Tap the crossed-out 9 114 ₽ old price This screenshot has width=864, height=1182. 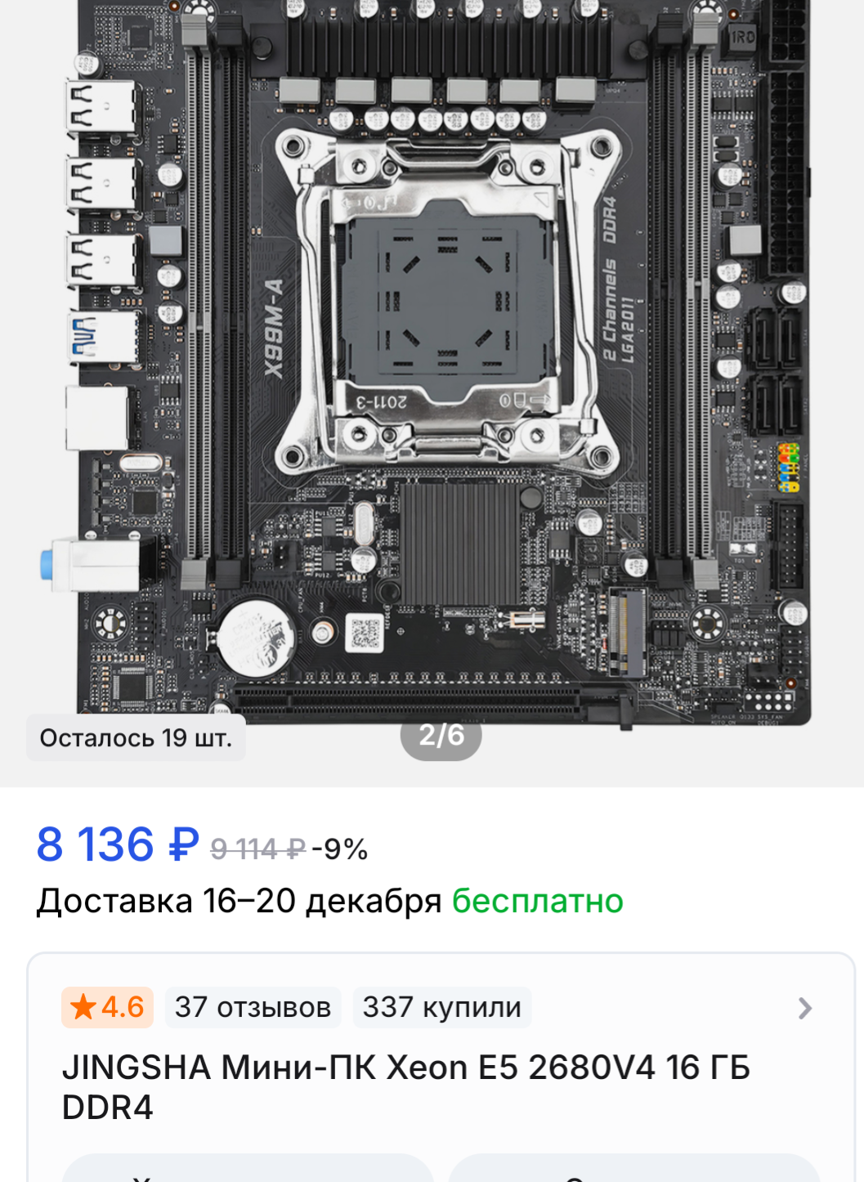[x=258, y=849]
